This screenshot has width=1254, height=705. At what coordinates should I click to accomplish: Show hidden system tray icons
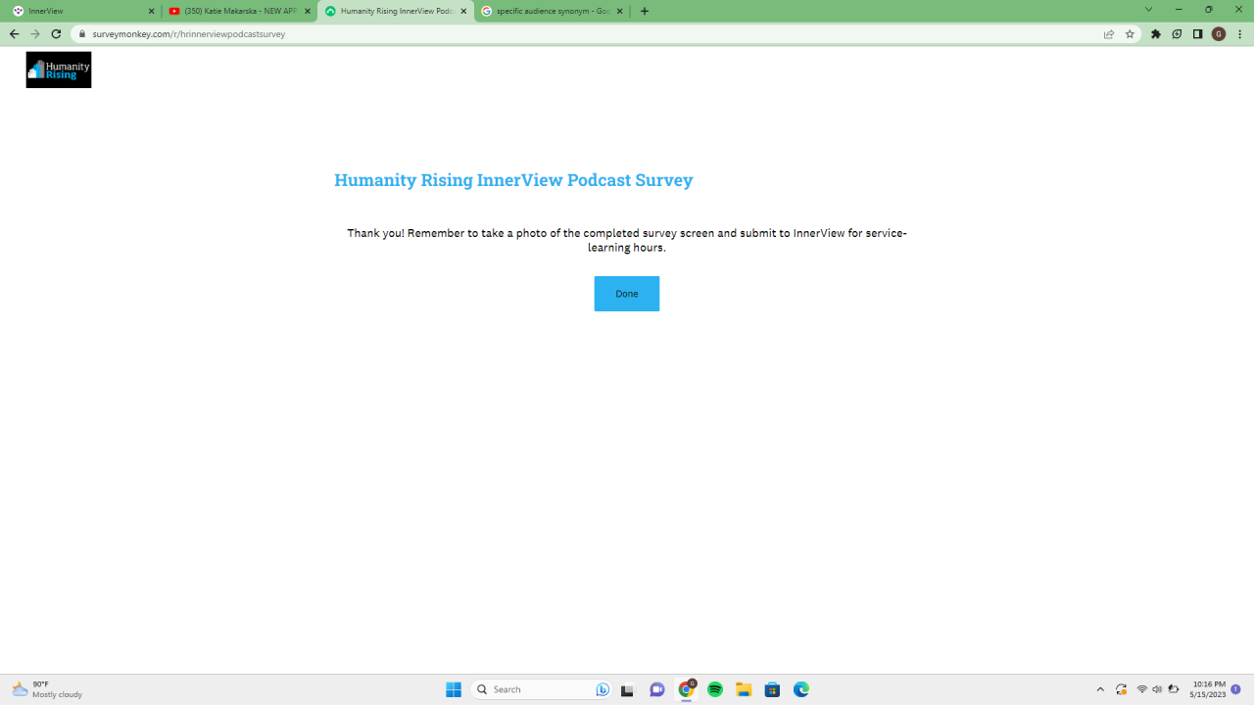coord(1100,689)
